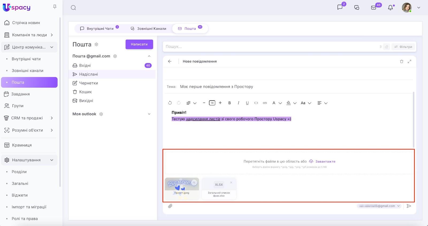The image size is (428, 226).
Task: Switch to Зовнішні Канали tab
Action: pyautogui.click(x=149, y=29)
